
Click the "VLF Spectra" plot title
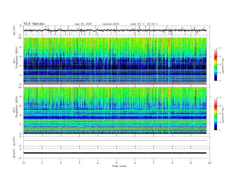34,24
